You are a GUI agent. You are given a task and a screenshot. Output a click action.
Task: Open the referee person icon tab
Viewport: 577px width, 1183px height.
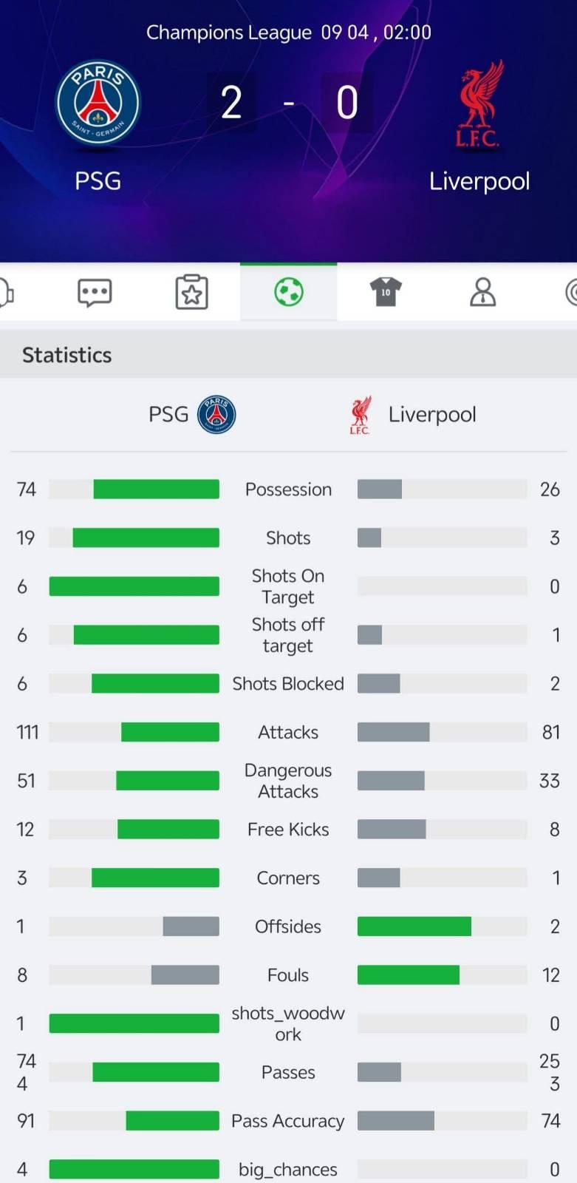[x=482, y=293]
